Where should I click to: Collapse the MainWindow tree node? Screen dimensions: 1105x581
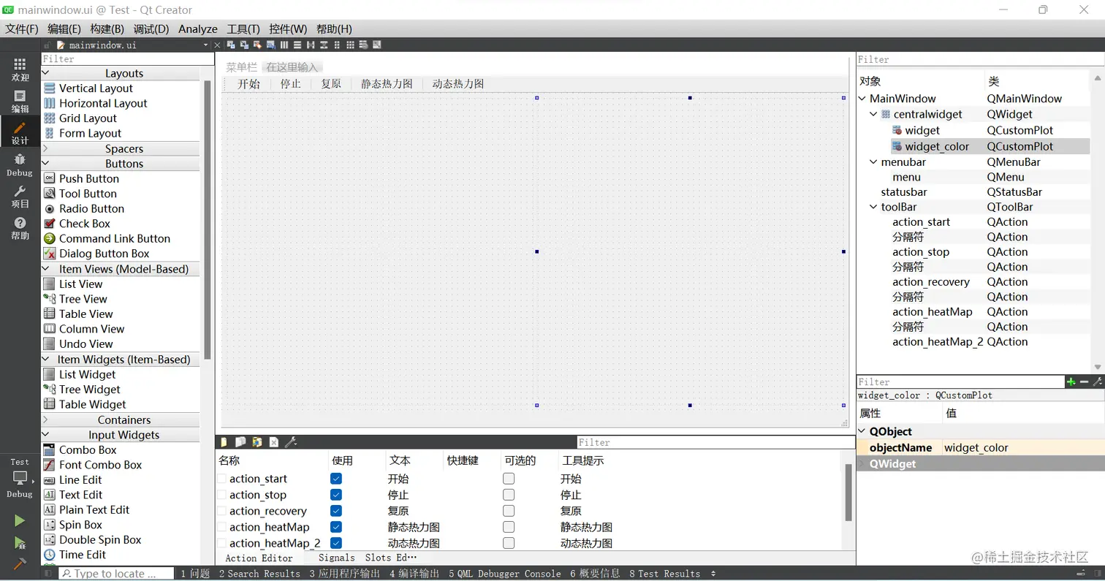point(862,99)
